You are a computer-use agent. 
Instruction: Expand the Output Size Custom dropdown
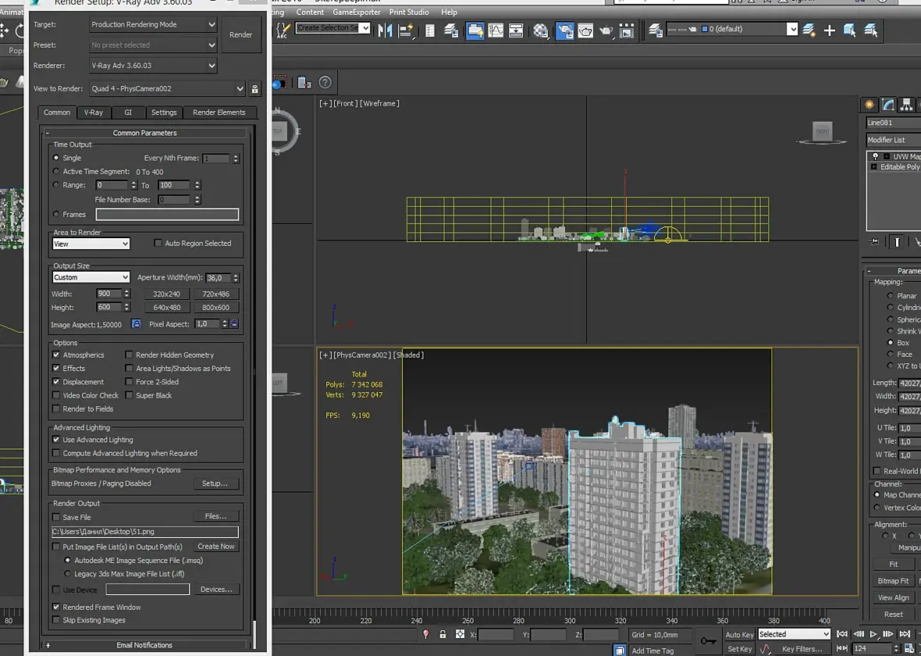91,277
